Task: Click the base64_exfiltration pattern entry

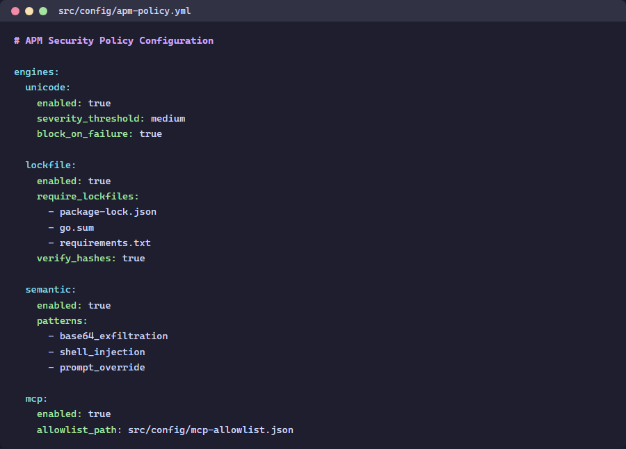Action: click(x=113, y=336)
